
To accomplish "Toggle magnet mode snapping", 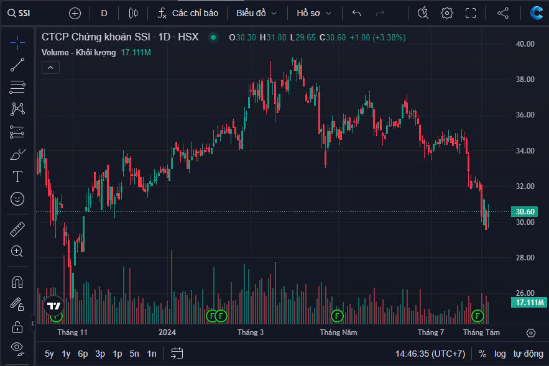I will [x=17, y=281].
